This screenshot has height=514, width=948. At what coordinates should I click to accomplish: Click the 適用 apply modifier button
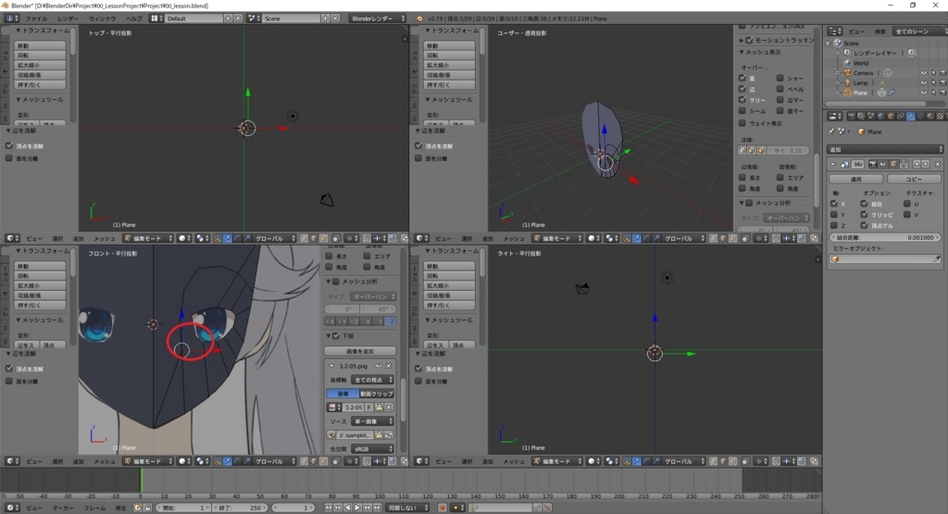[x=855, y=179]
